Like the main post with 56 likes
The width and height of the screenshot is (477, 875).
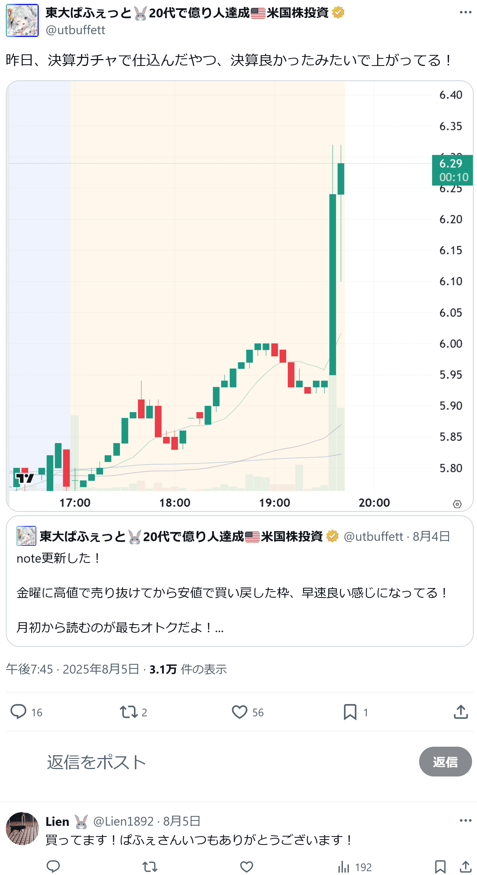[x=239, y=712]
